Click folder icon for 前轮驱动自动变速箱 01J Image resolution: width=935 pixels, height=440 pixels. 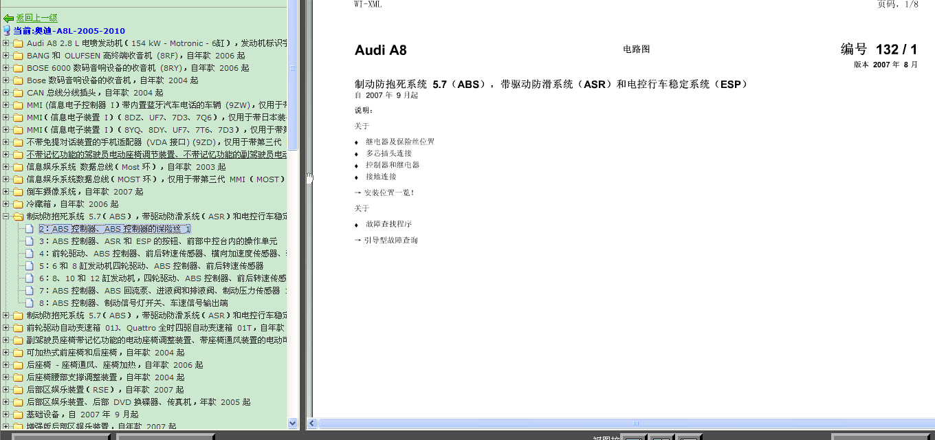(x=19, y=328)
